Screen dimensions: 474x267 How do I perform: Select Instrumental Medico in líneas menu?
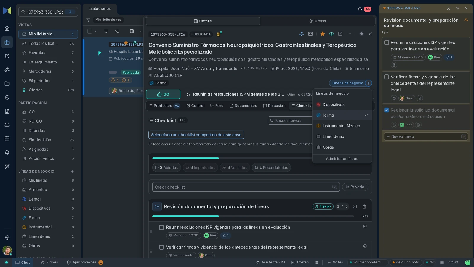coord(342,126)
